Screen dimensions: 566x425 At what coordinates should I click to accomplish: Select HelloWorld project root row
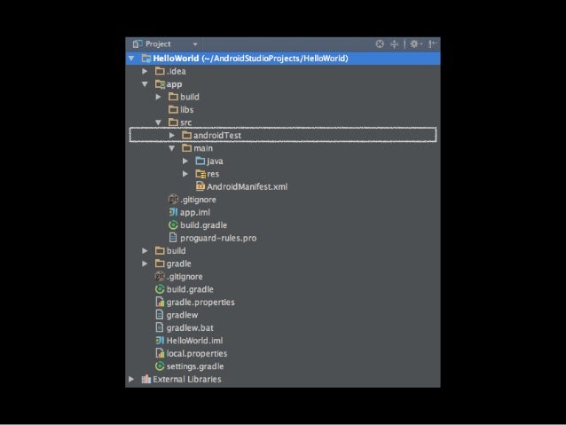pyautogui.click(x=283, y=59)
